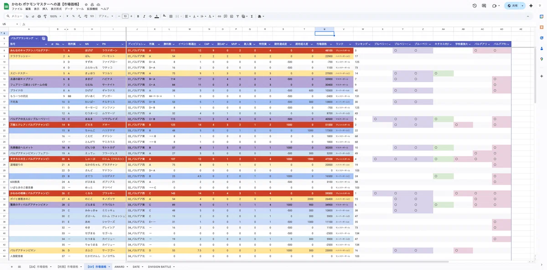Insert a comment

(225, 16)
